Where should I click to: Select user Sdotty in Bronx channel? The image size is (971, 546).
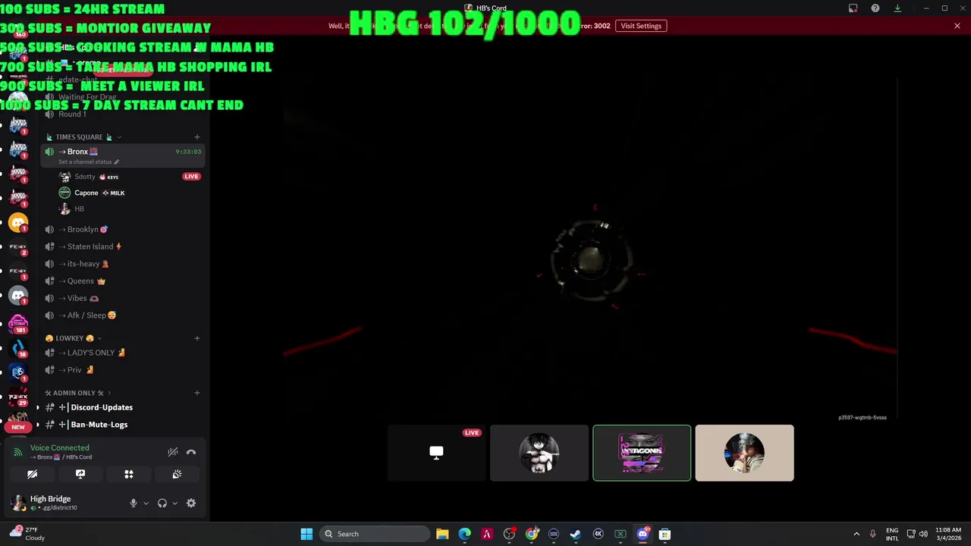click(x=129, y=177)
